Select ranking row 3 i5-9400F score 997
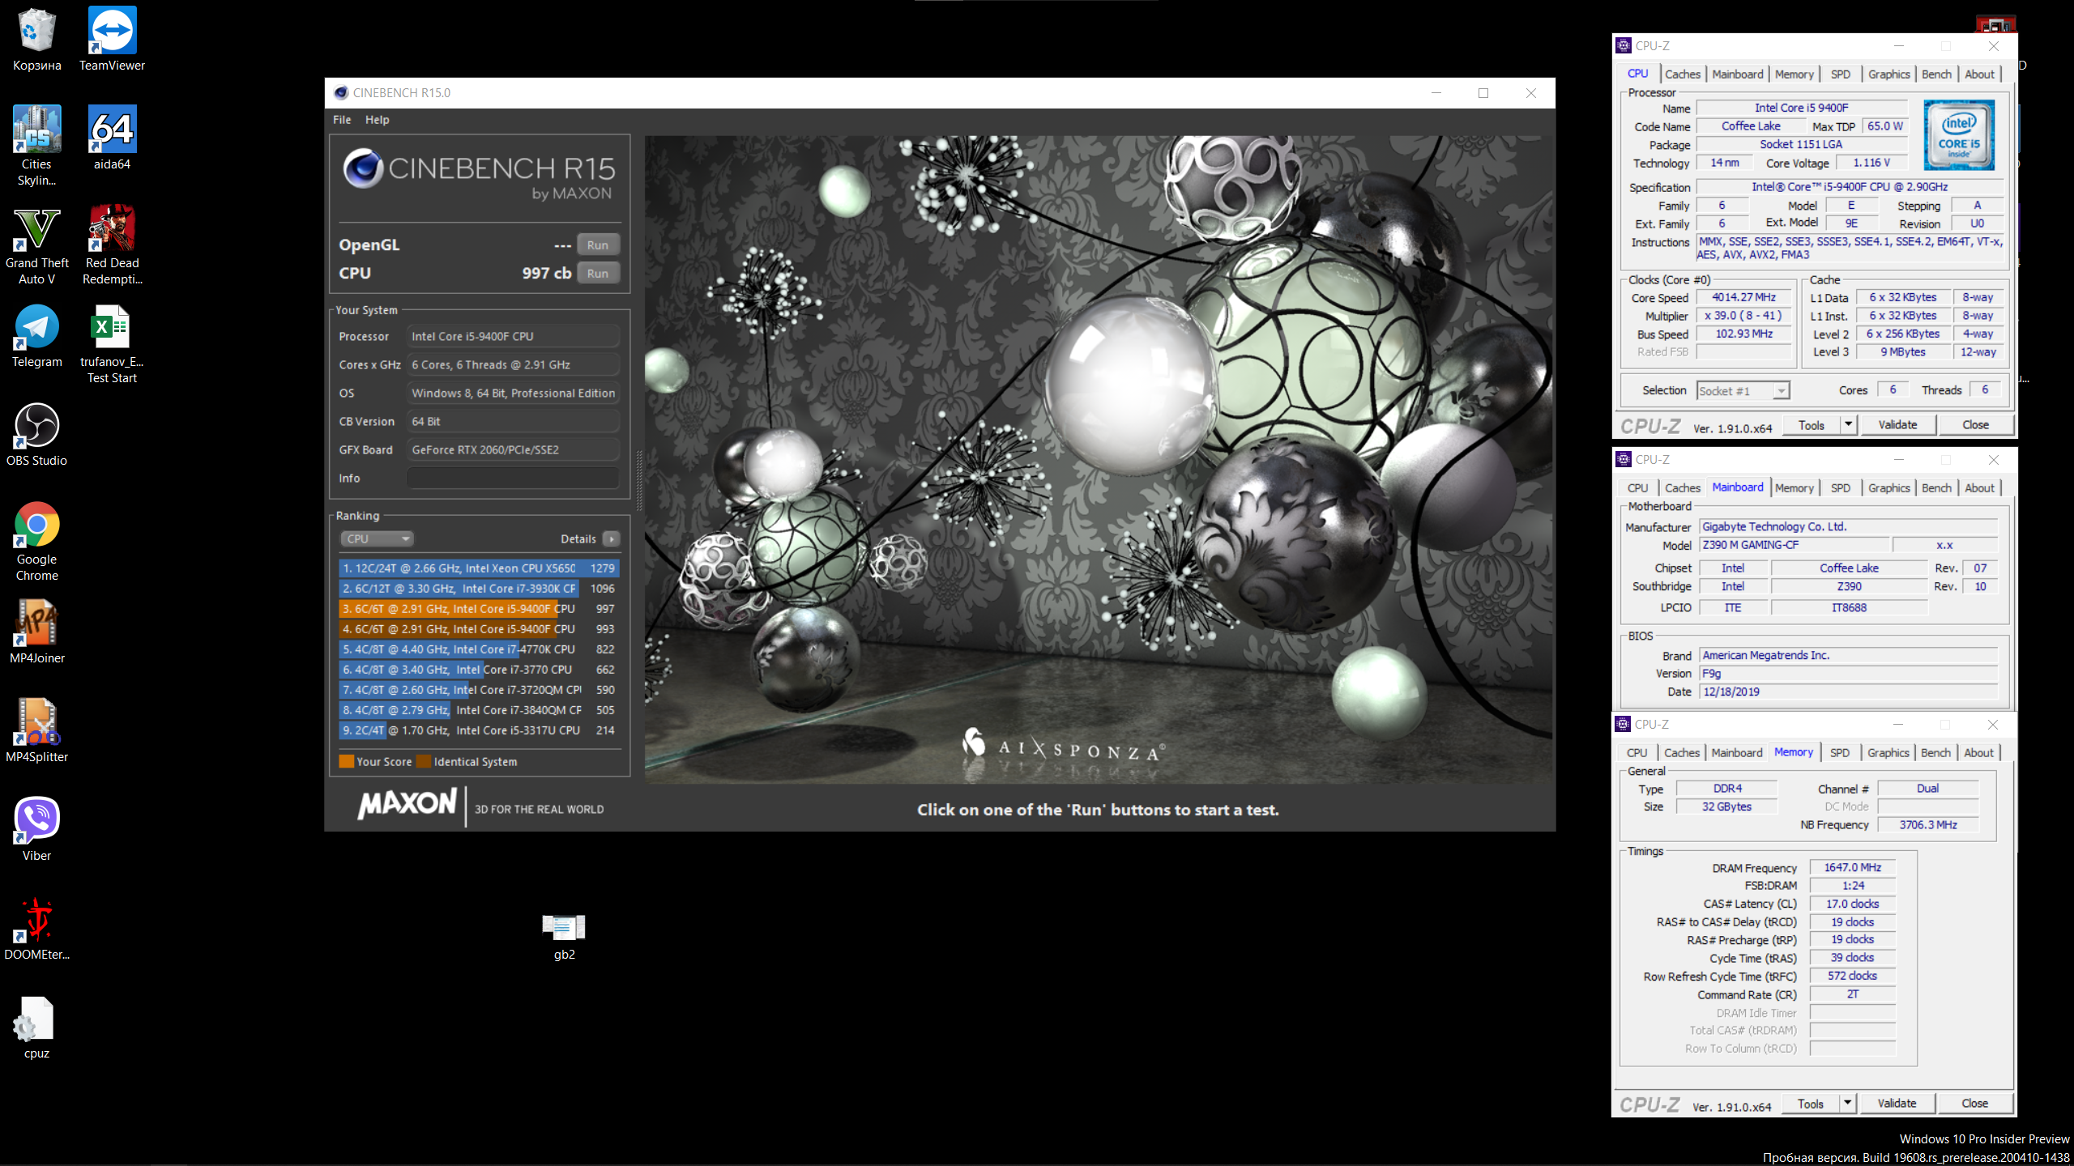2074x1166 pixels. [479, 609]
